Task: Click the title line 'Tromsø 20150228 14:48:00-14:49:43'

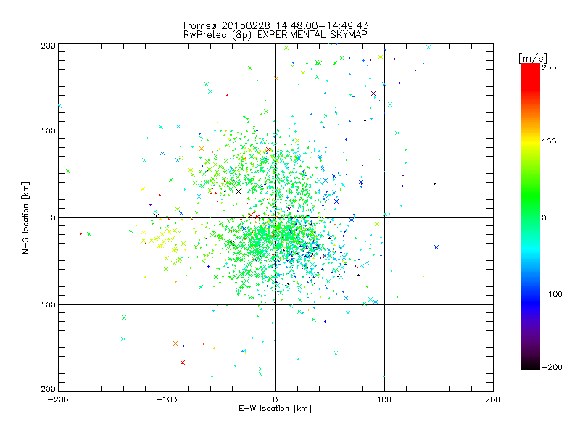Action: pyautogui.click(x=275, y=25)
